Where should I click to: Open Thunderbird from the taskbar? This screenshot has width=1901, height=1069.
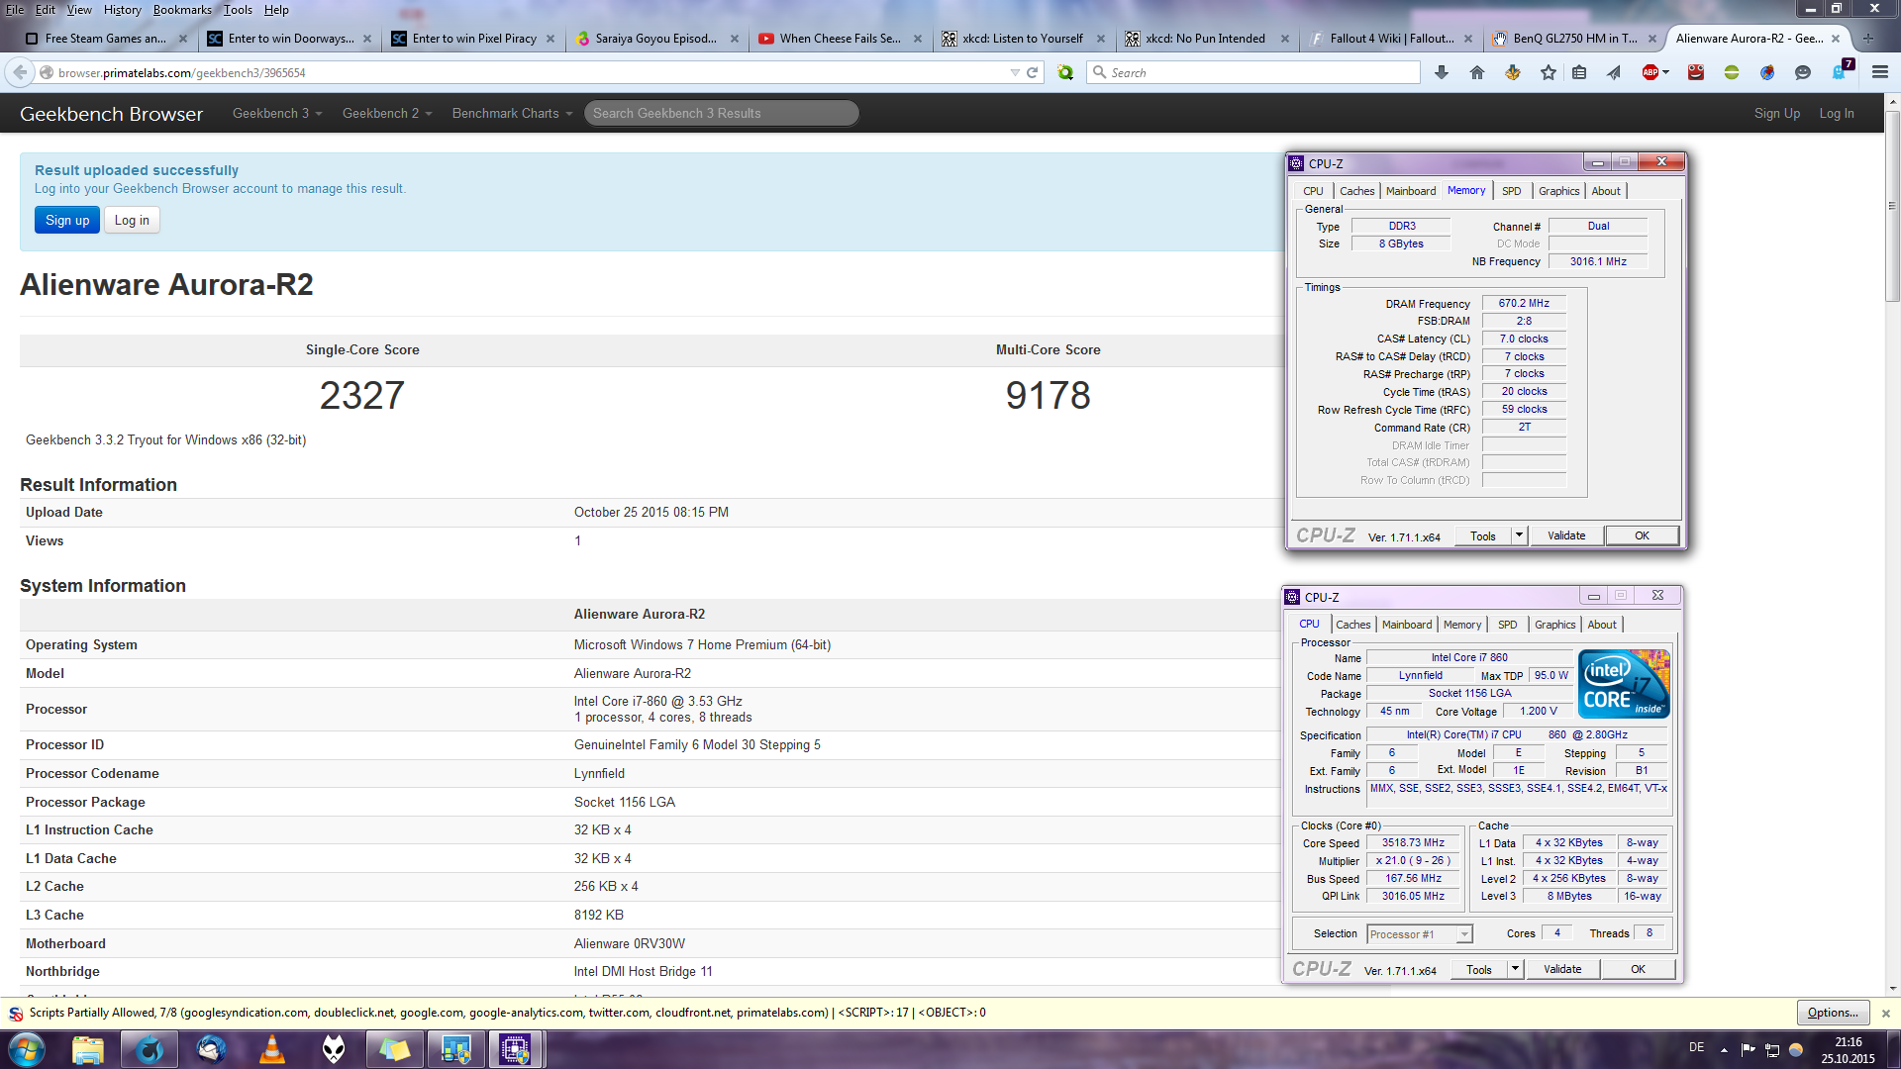(211, 1049)
